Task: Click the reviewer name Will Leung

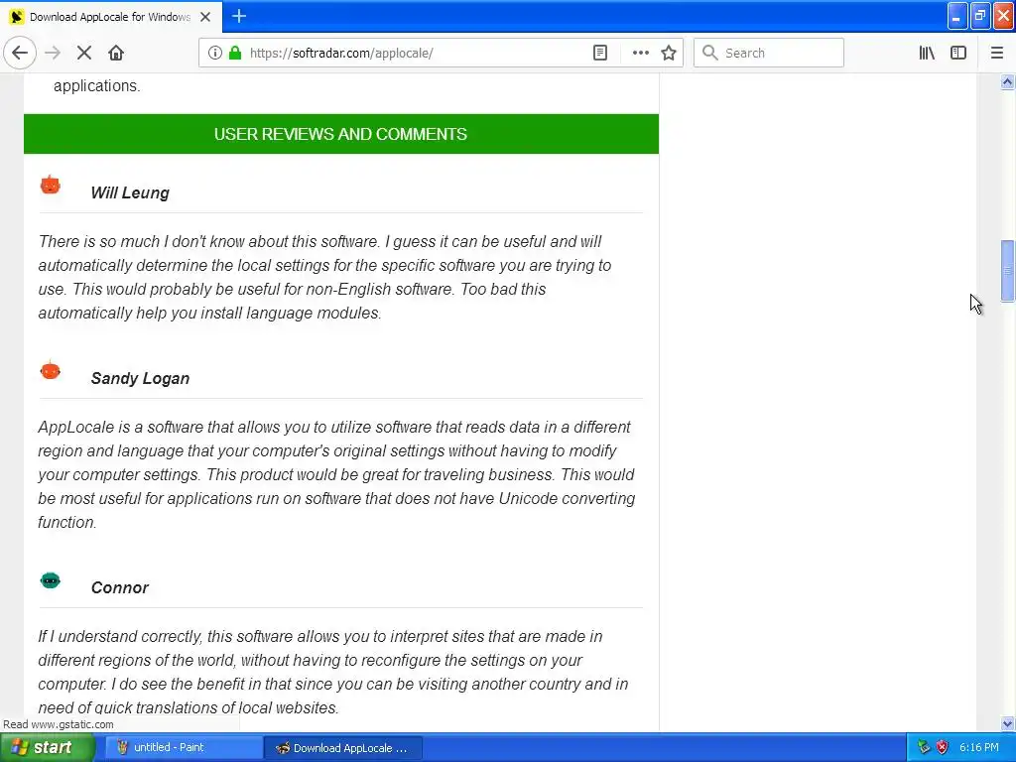Action: click(x=130, y=193)
